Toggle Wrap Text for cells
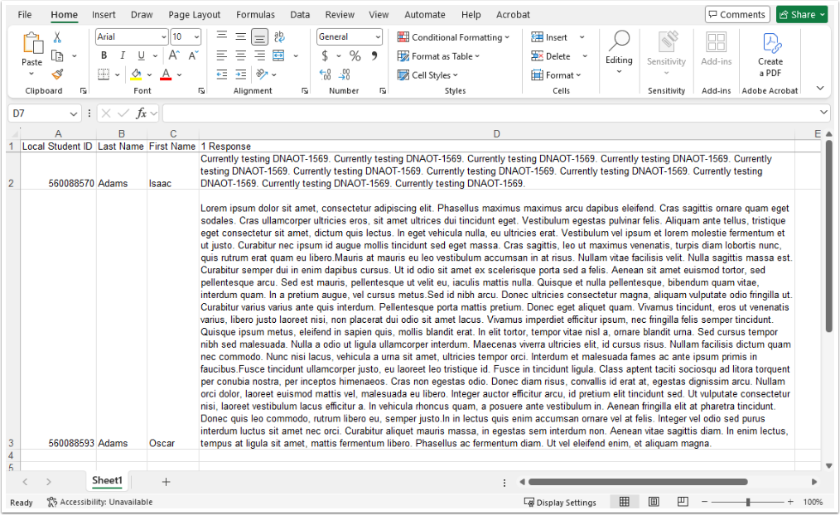Screen dimensions: 840x515 [279, 36]
